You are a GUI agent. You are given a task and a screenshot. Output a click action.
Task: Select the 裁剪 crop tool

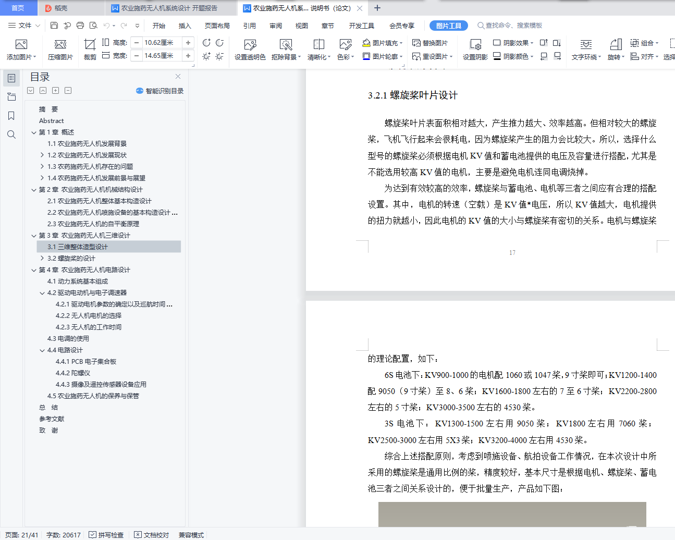[x=90, y=50]
